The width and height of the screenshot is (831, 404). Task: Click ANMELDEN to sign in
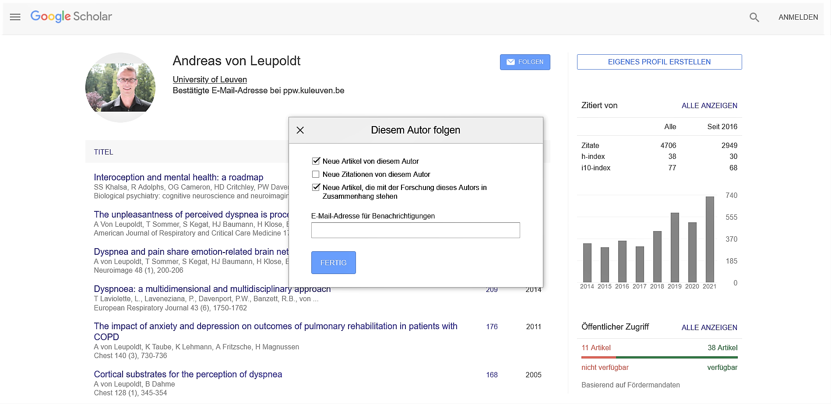798,18
